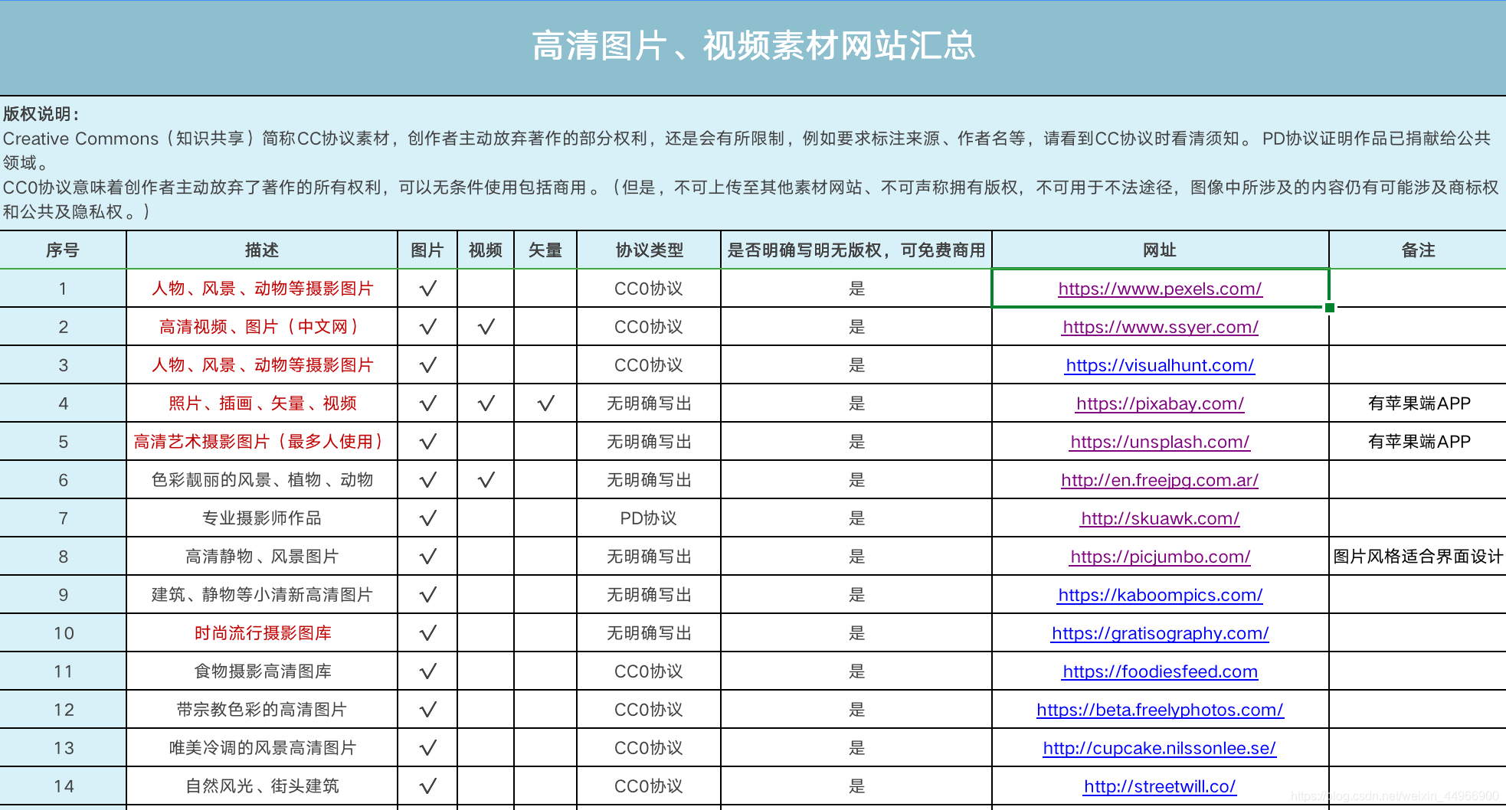Select the 无明确写出 cell in row 8

pyautogui.click(x=649, y=557)
